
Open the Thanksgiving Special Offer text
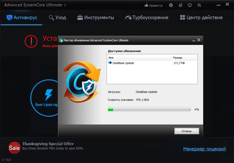pos(48,144)
